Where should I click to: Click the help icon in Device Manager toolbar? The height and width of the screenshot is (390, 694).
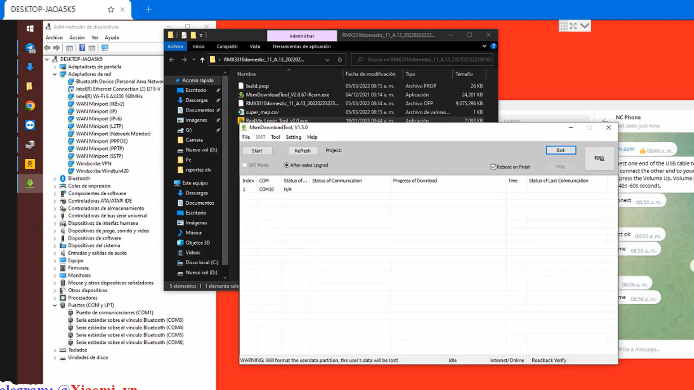pyautogui.click(x=82, y=48)
